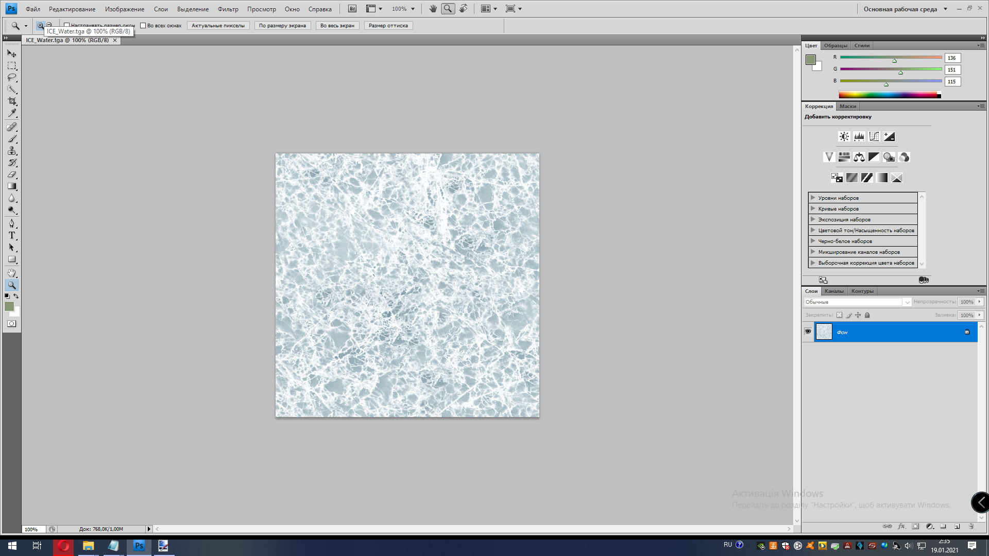
Task: Select the Crop tool
Action: tap(12, 101)
